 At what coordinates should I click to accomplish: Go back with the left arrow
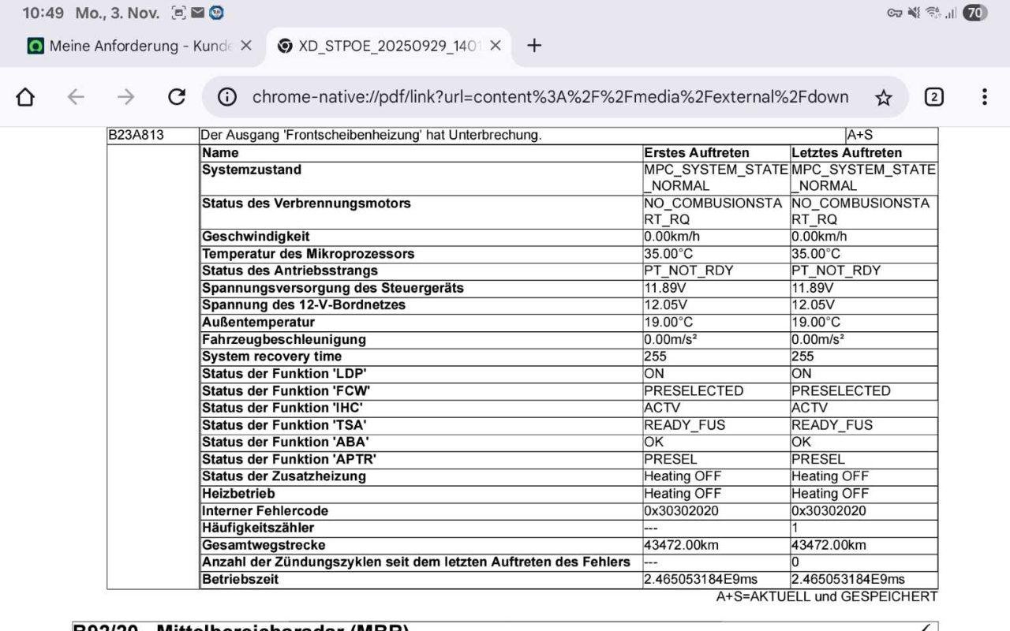76,97
